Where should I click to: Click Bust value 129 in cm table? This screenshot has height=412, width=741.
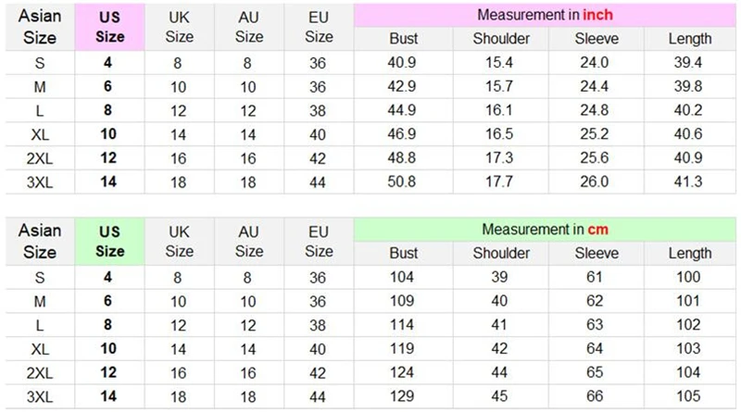click(x=402, y=396)
